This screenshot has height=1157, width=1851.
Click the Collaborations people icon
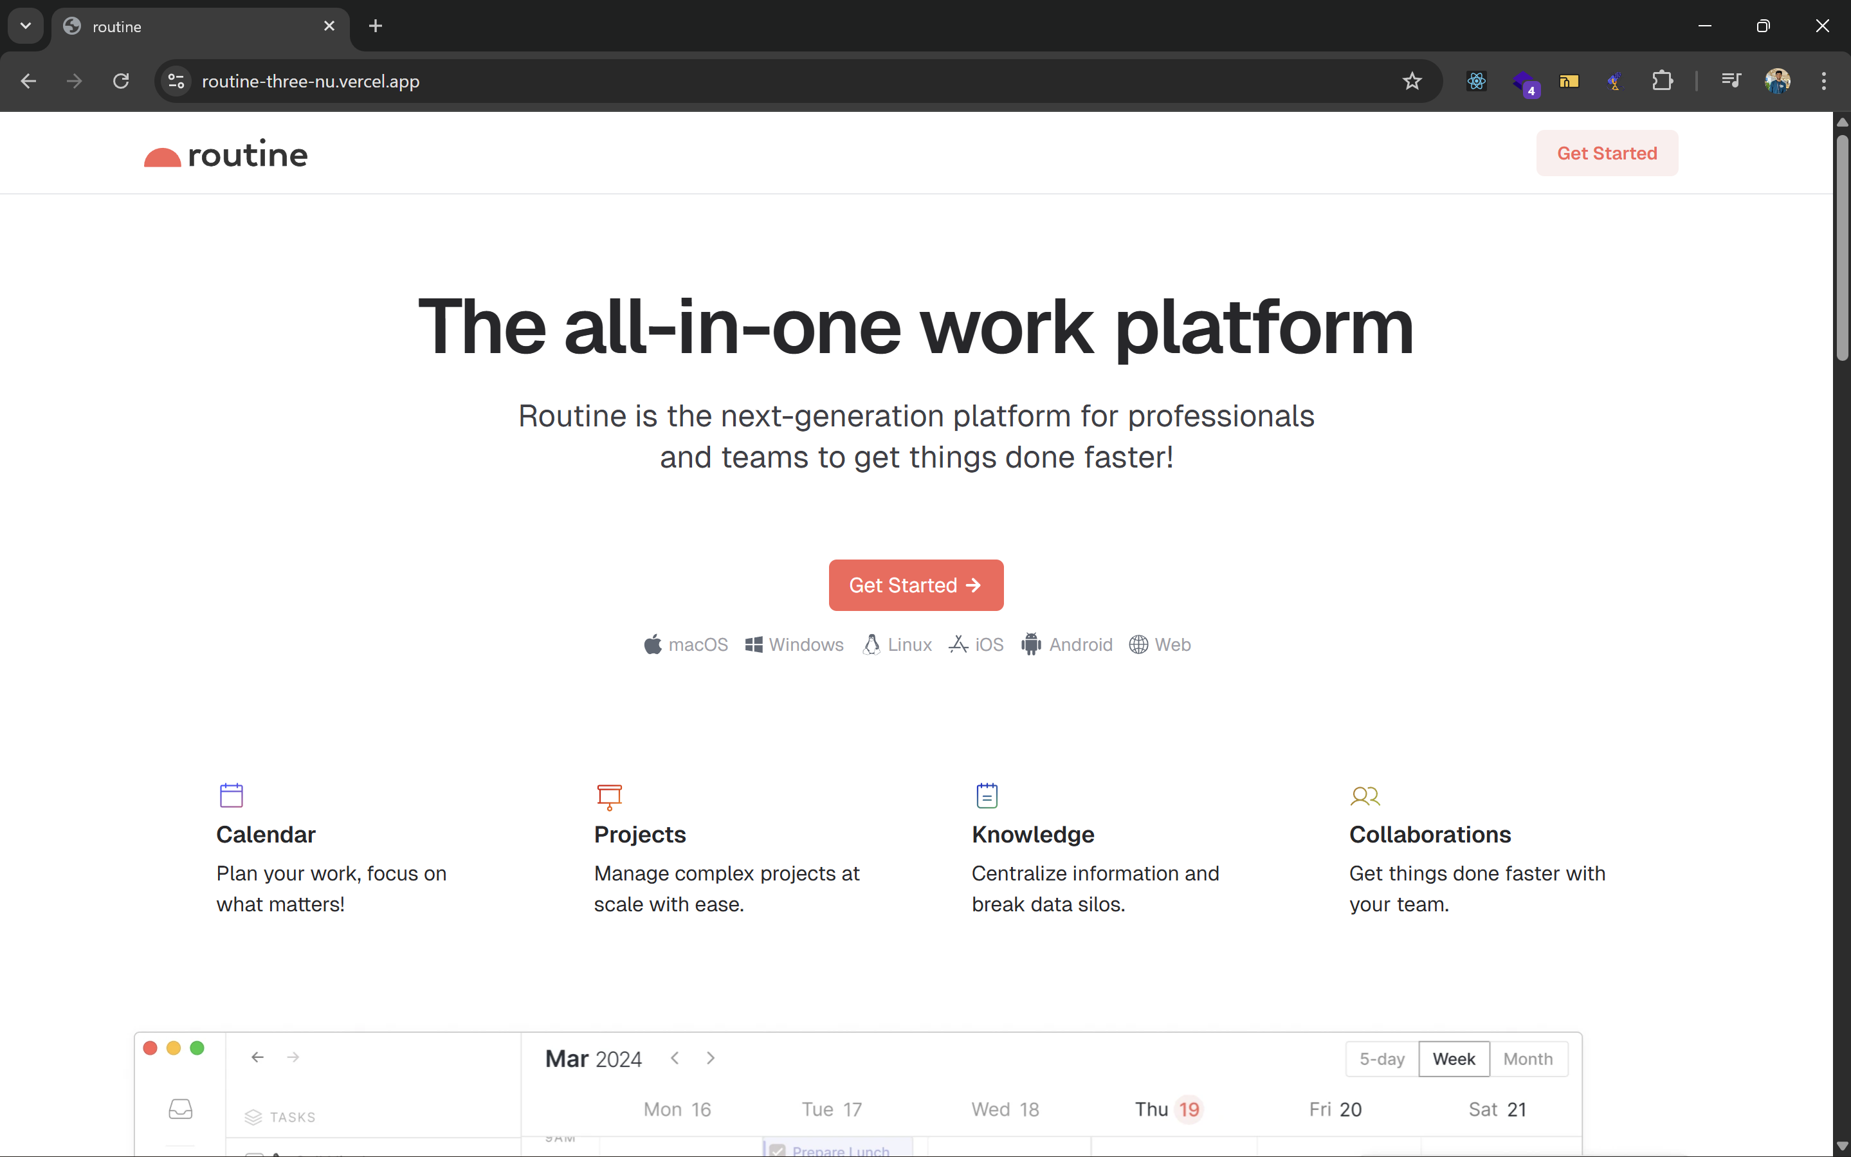pyautogui.click(x=1364, y=797)
